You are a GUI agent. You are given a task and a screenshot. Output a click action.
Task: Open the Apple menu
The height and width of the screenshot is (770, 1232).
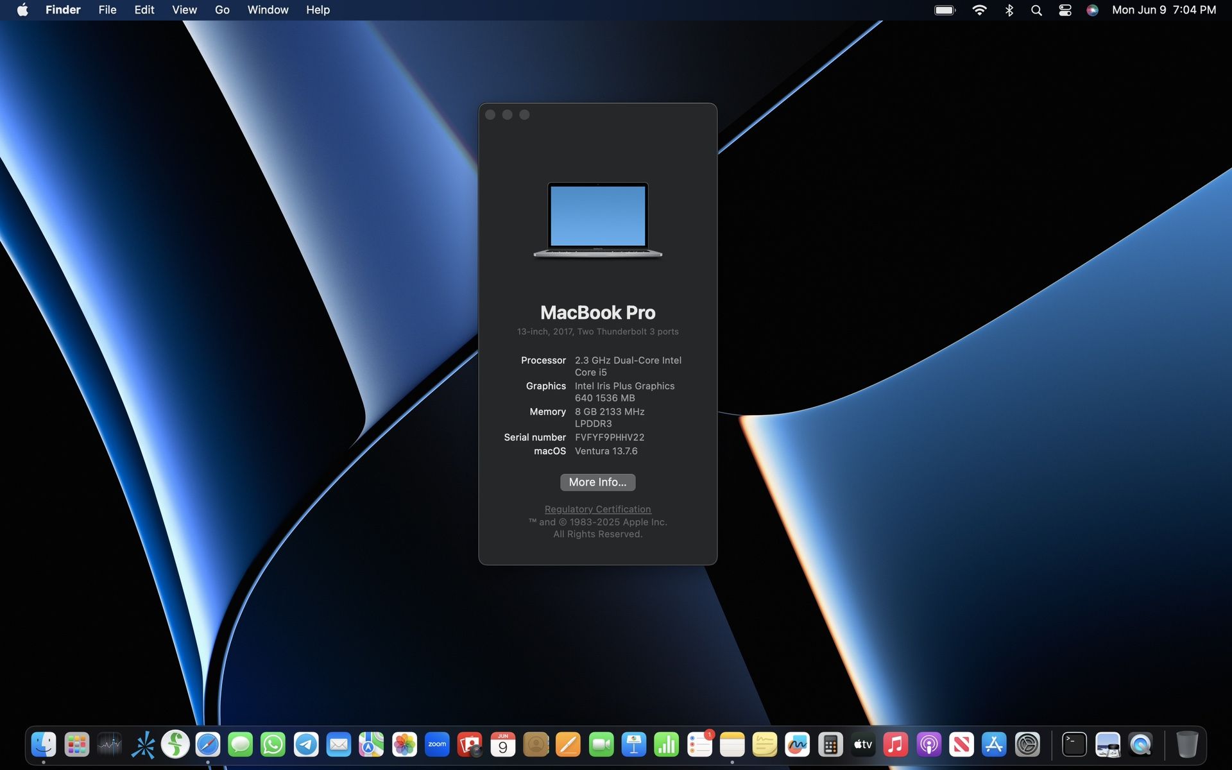click(x=22, y=10)
